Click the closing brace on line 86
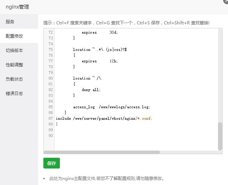Image resolution: width=228 pixels, height=185 pixels. 65,113
